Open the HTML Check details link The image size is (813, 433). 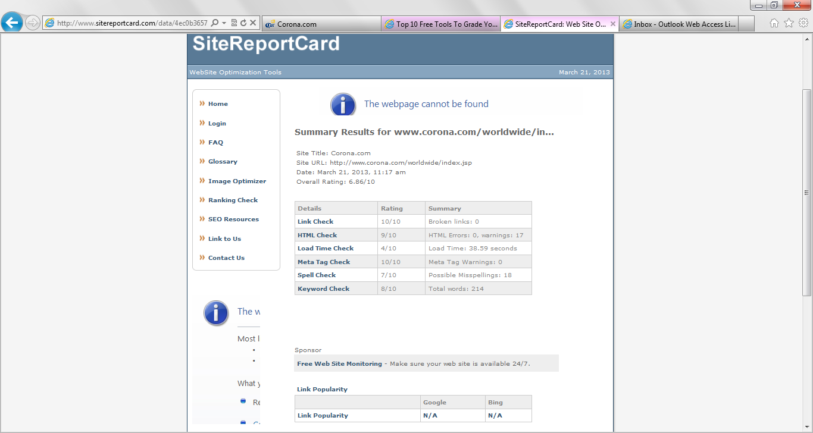[x=317, y=235]
